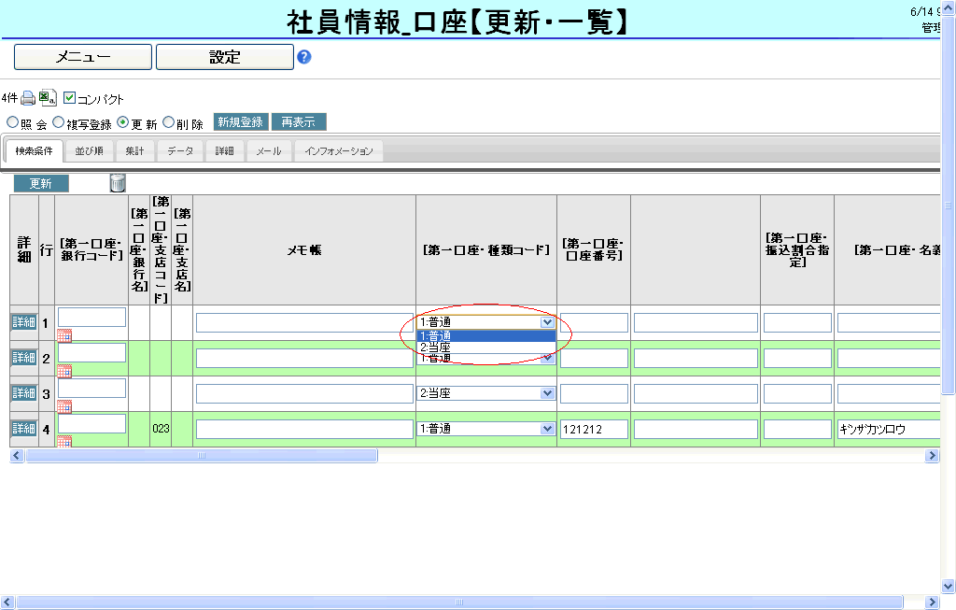Viewport: 956px width, 610px height.
Task: Switch to the 並び順 tab
Action: point(90,151)
